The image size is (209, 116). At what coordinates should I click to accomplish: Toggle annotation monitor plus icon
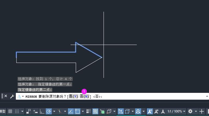[x=202, y=111]
